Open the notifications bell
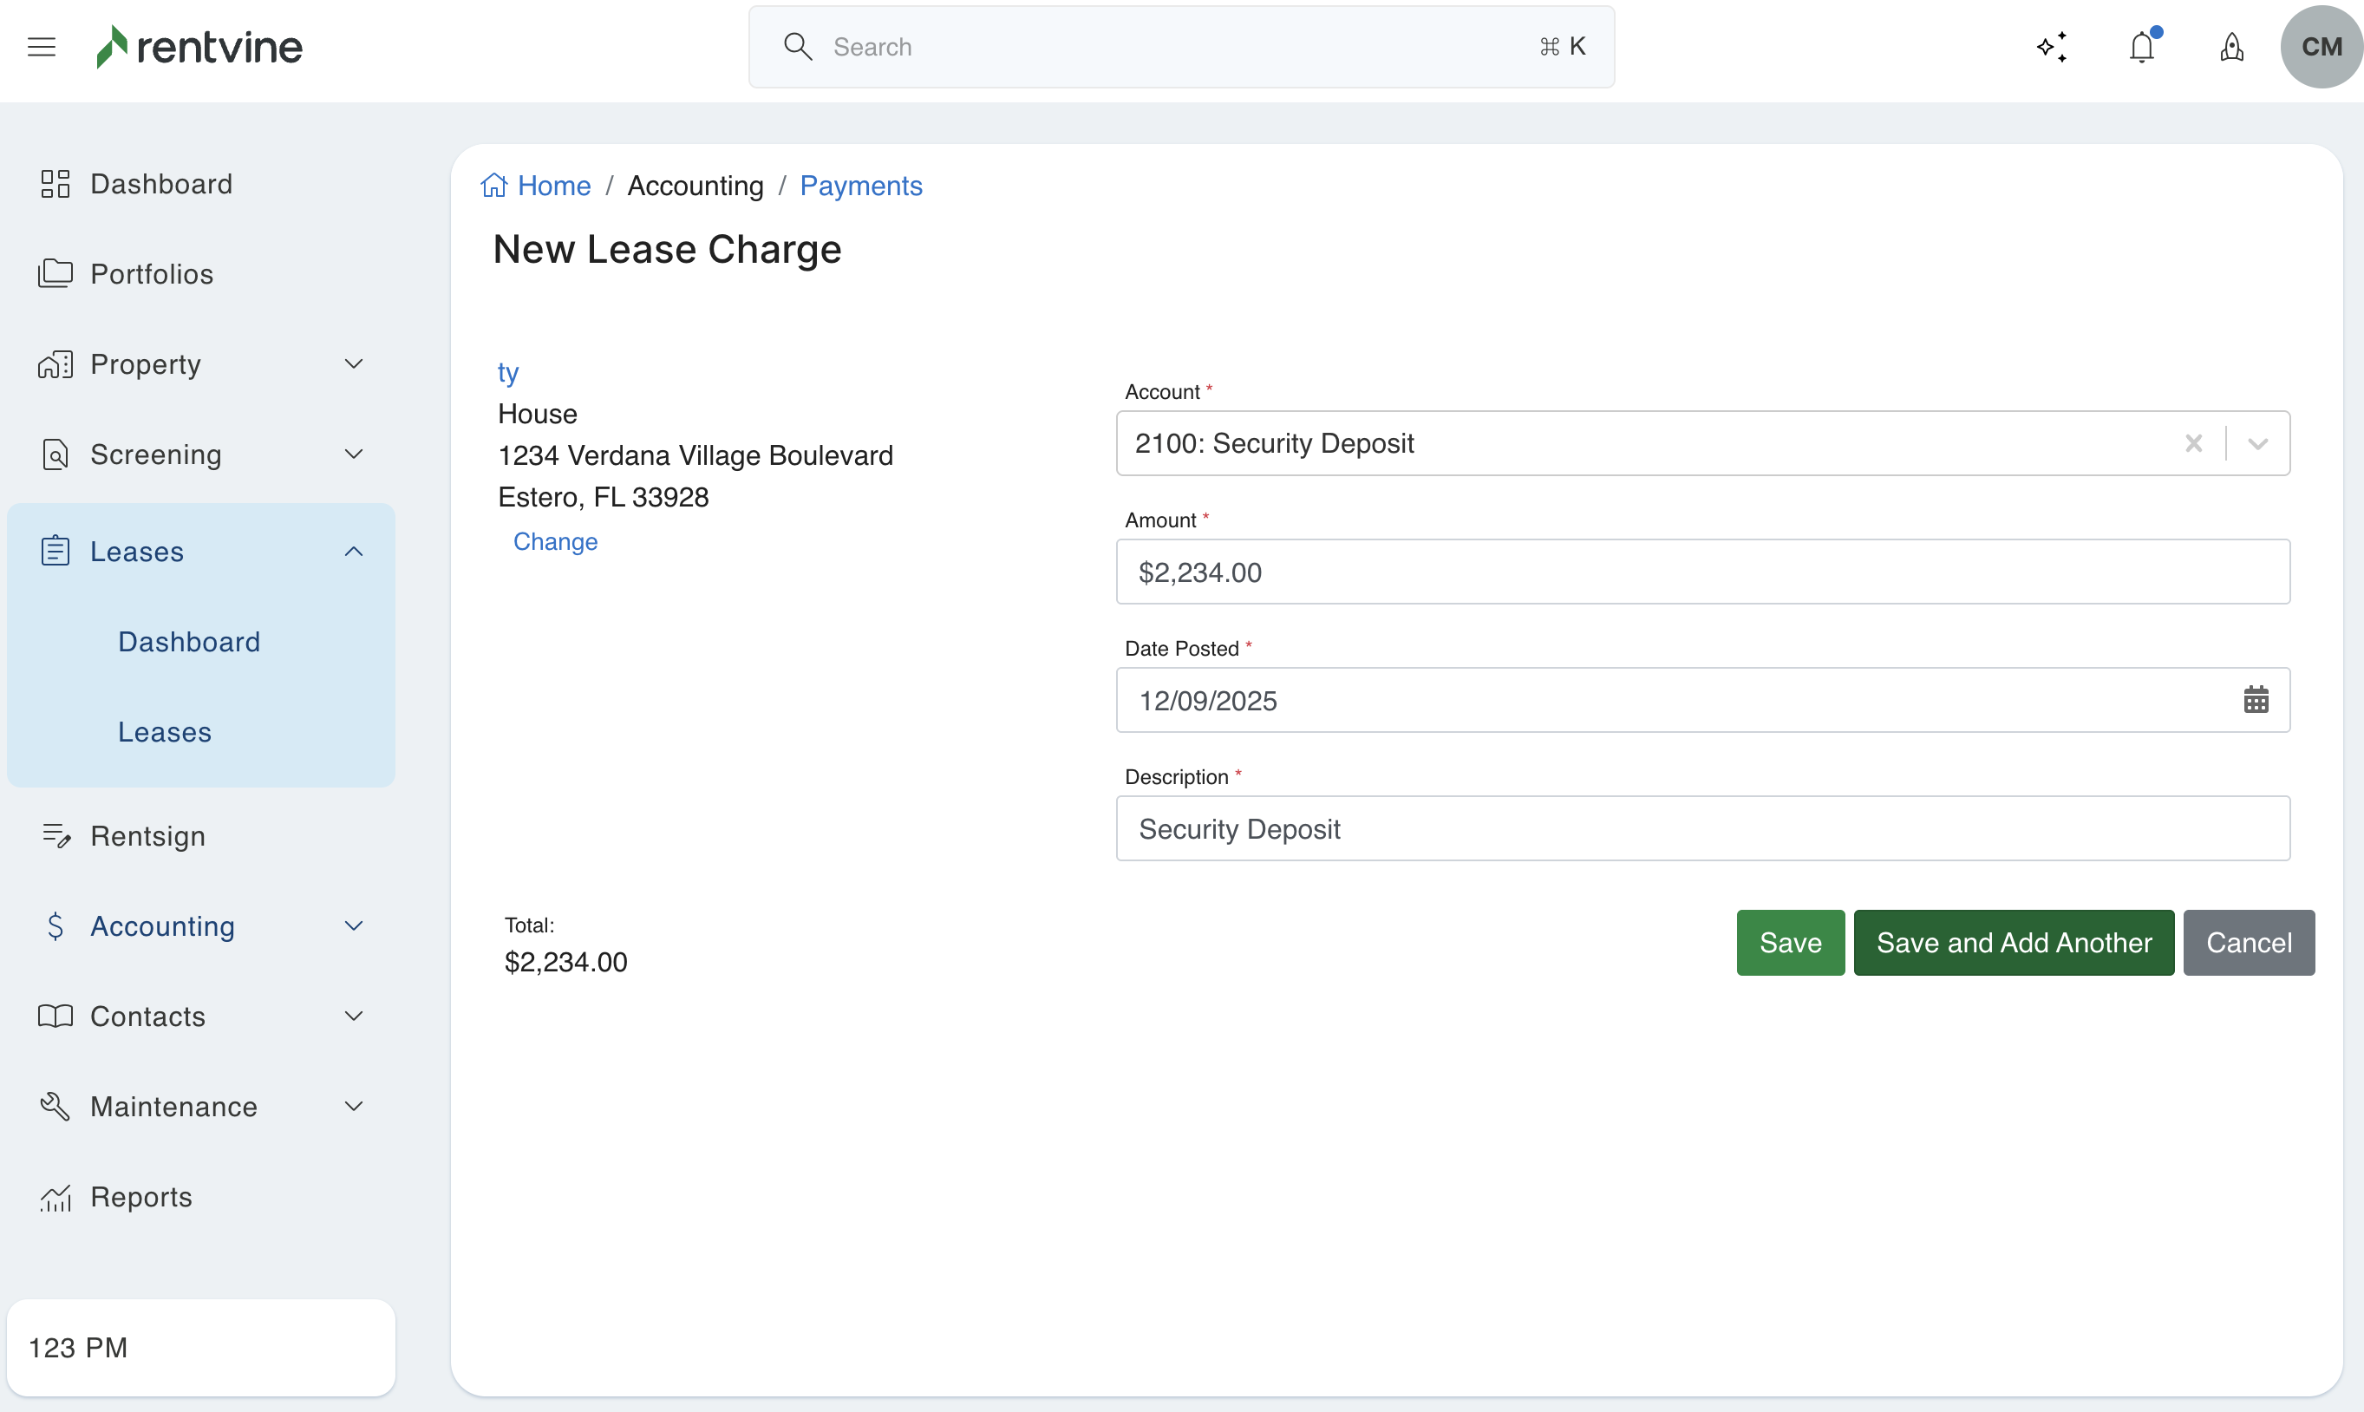The image size is (2364, 1412). [x=2141, y=47]
